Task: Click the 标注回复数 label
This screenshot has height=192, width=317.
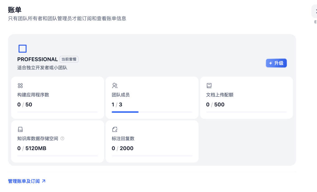Action: click(x=123, y=138)
